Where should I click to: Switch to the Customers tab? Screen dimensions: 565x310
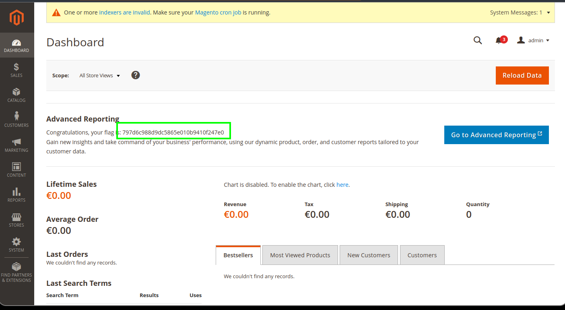[422, 255]
